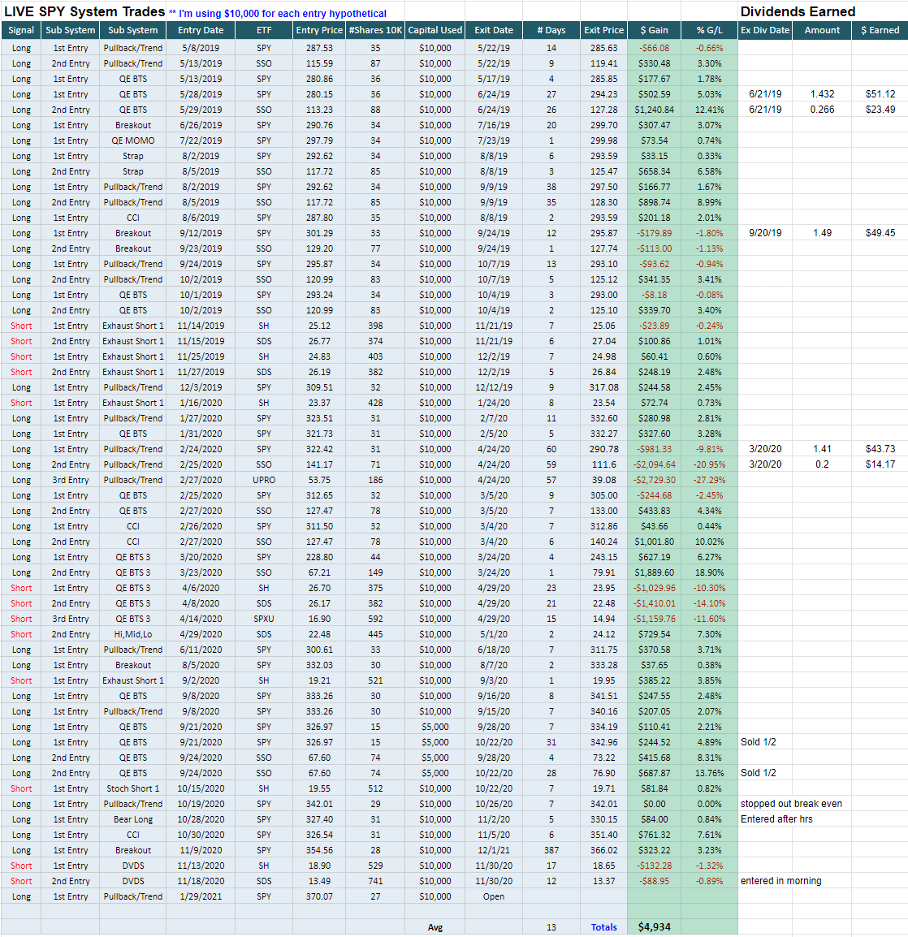
Task: Select the Hi,Mid,Lo sub system cell
Action: (133, 634)
